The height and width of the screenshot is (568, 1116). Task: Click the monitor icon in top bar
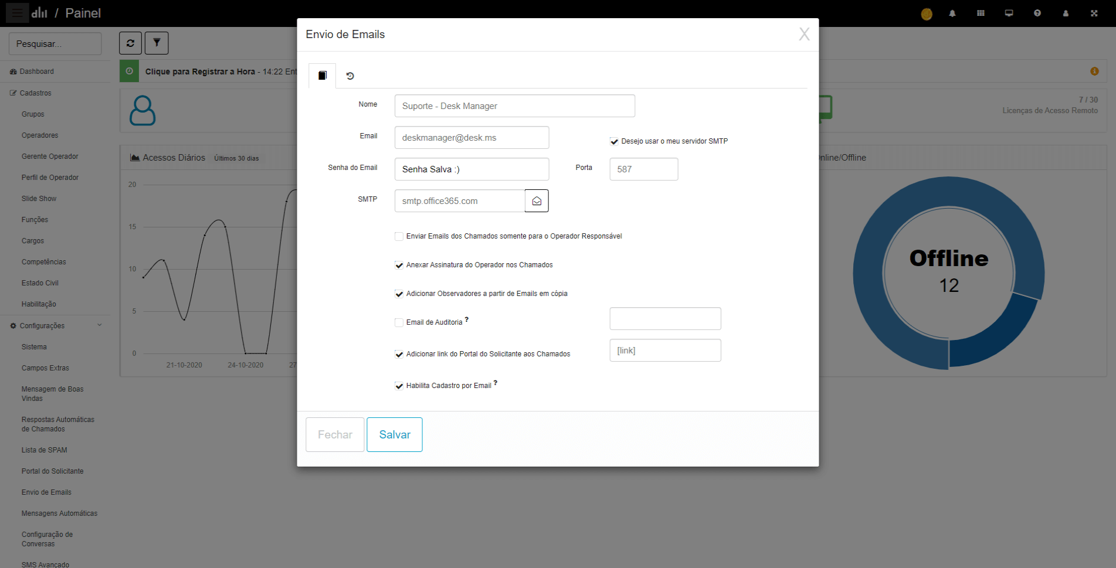(1009, 13)
